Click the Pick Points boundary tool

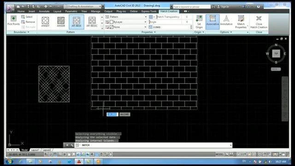pos(13,20)
